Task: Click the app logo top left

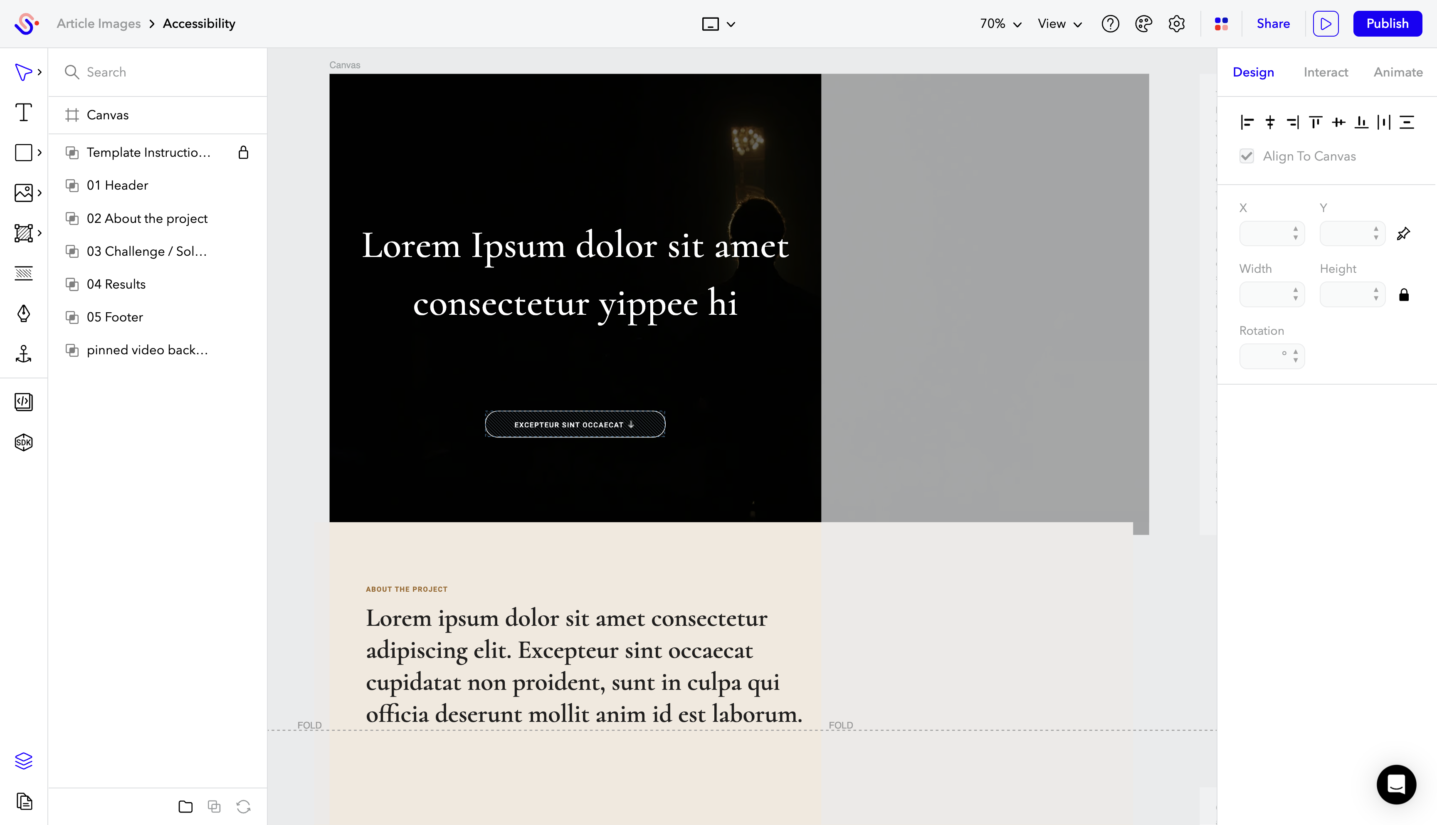Action: [x=26, y=24]
